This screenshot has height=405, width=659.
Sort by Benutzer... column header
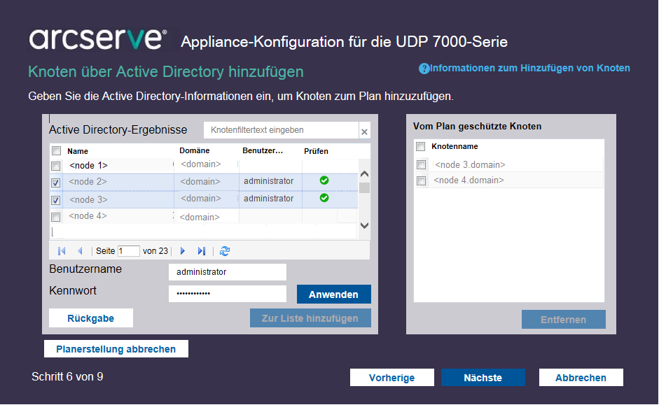pyautogui.click(x=262, y=150)
